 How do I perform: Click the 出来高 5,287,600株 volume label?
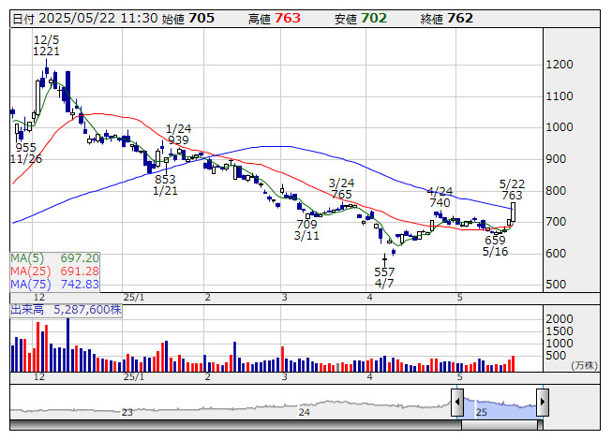66,310
